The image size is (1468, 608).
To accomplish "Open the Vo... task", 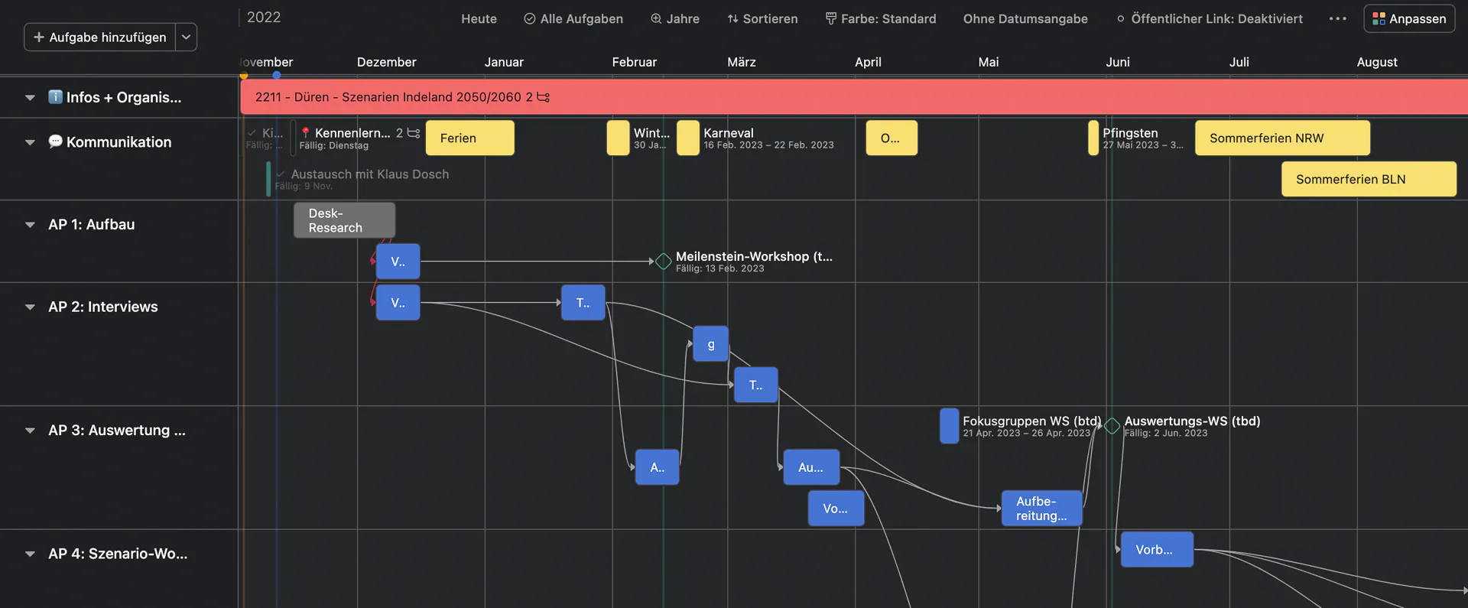I will (836, 509).
